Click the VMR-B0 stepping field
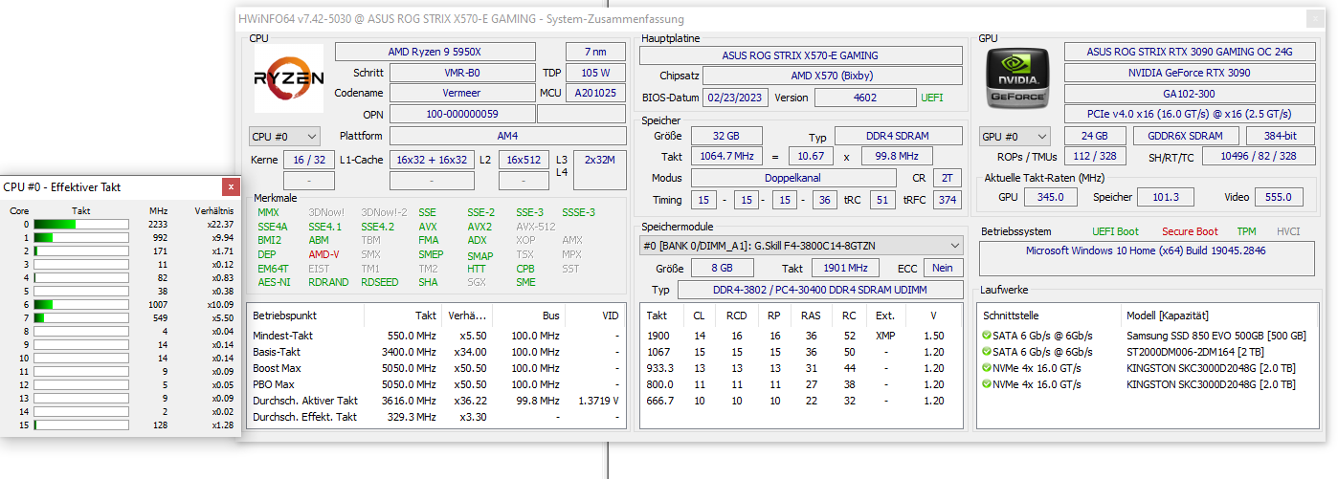 (462, 73)
